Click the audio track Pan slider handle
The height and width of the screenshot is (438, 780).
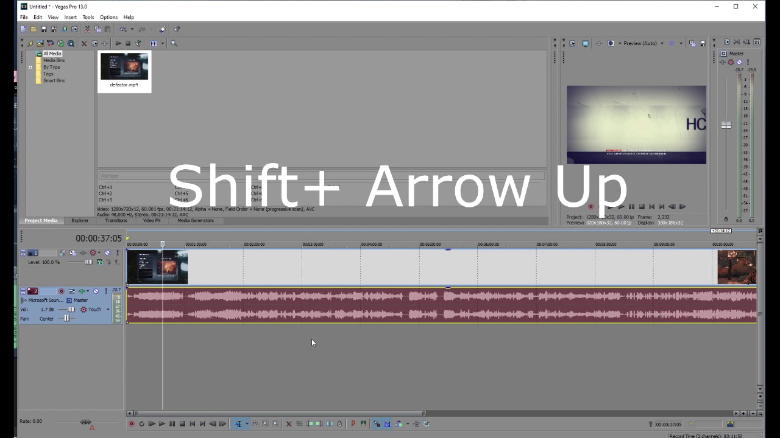click(x=66, y=319)
